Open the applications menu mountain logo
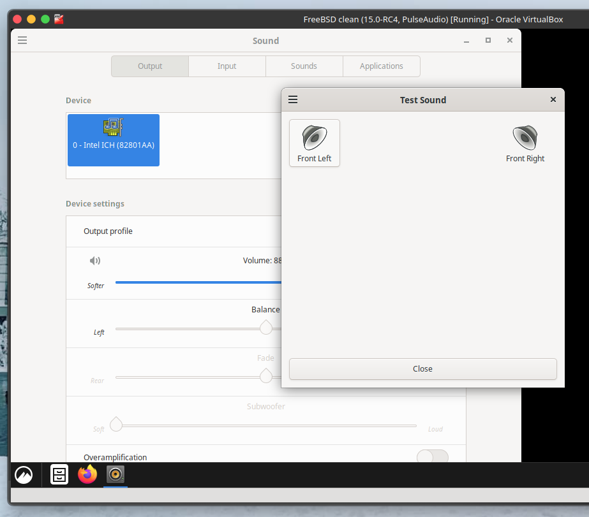Image resolution: width=589 pixels, height=517 pixels. click(24, 474)
